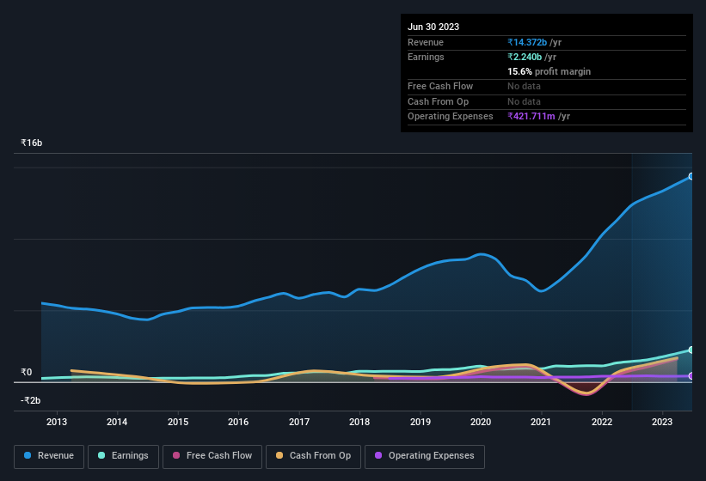Image resolution: width=706 pixels, height=481 pixels.
Task: Click the Earnings tooltip row label
Action: (426, 57)
